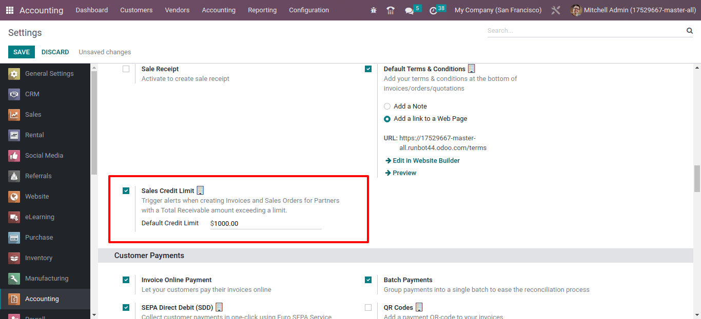The width and height of the screenshot is (701, 319).
Task: Open Sales settings in sidebar
Action: pos(45,115)
